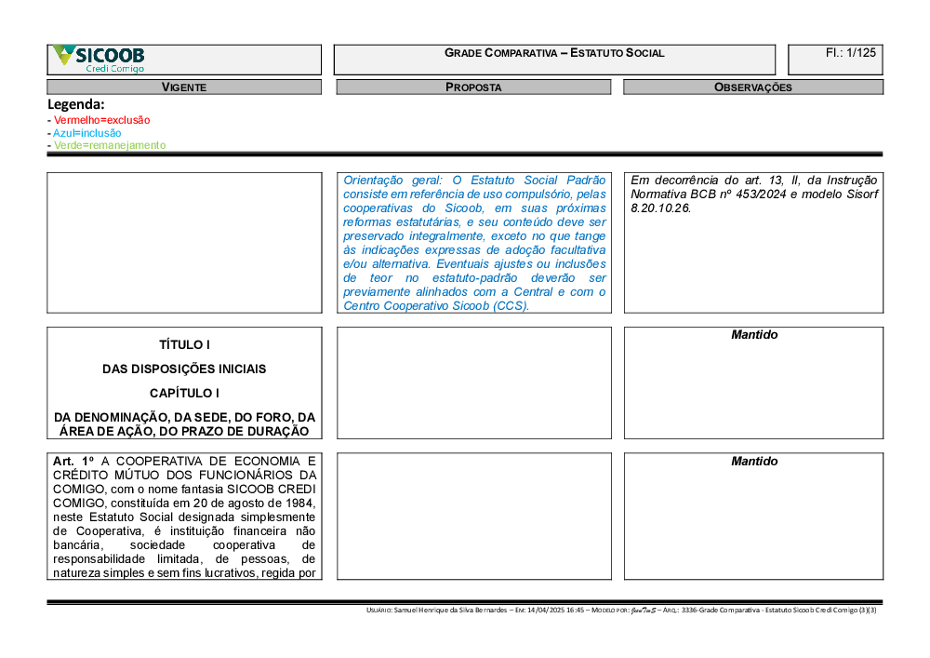
Task: Click the blue Orientação geral paragraph
Action: [474, 242]
